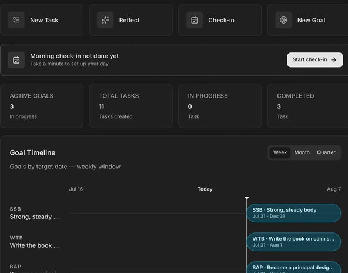The height and width of the screenshot is (273, 348).
Task: Open the Reflect card
Action: [130, 20]
